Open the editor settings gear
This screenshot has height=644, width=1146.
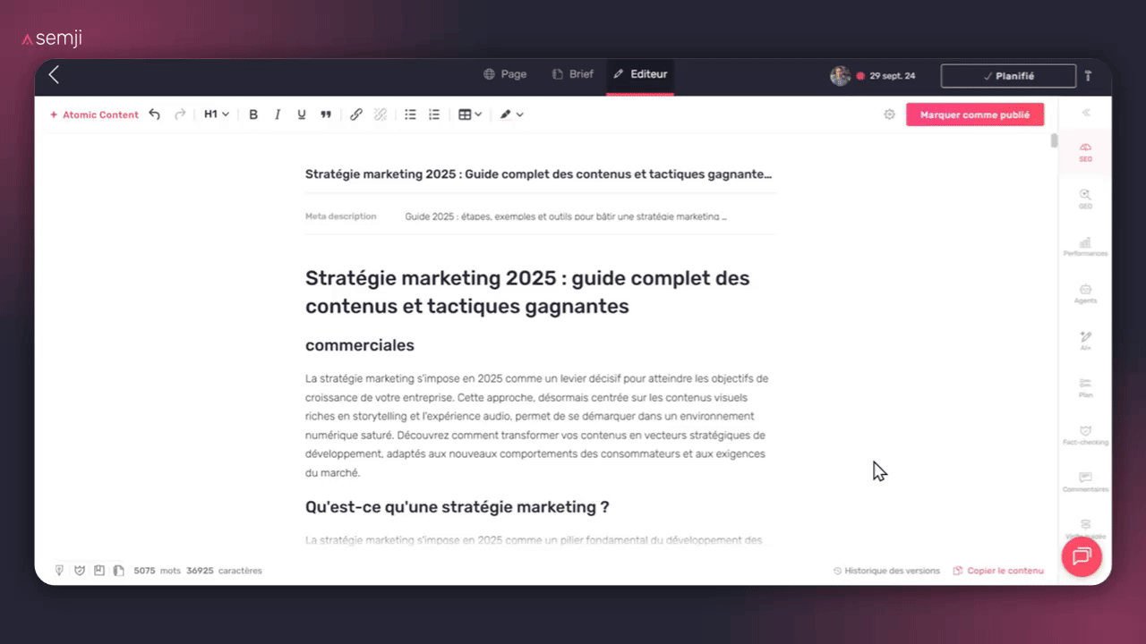(889, 114)
